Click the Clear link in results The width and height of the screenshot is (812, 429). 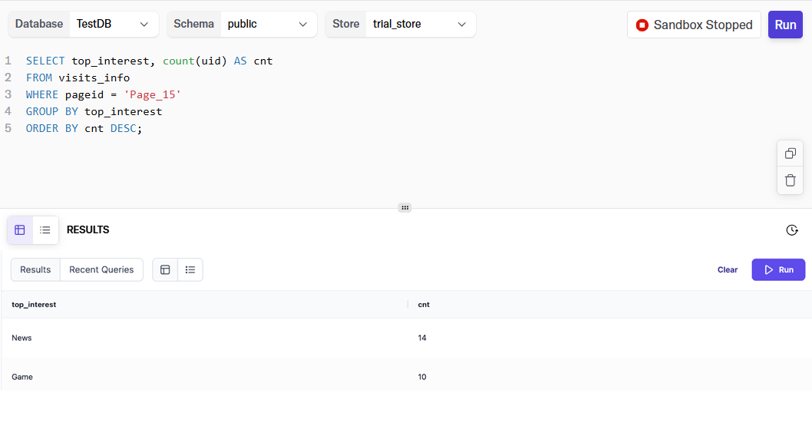(x=728, y=269)
